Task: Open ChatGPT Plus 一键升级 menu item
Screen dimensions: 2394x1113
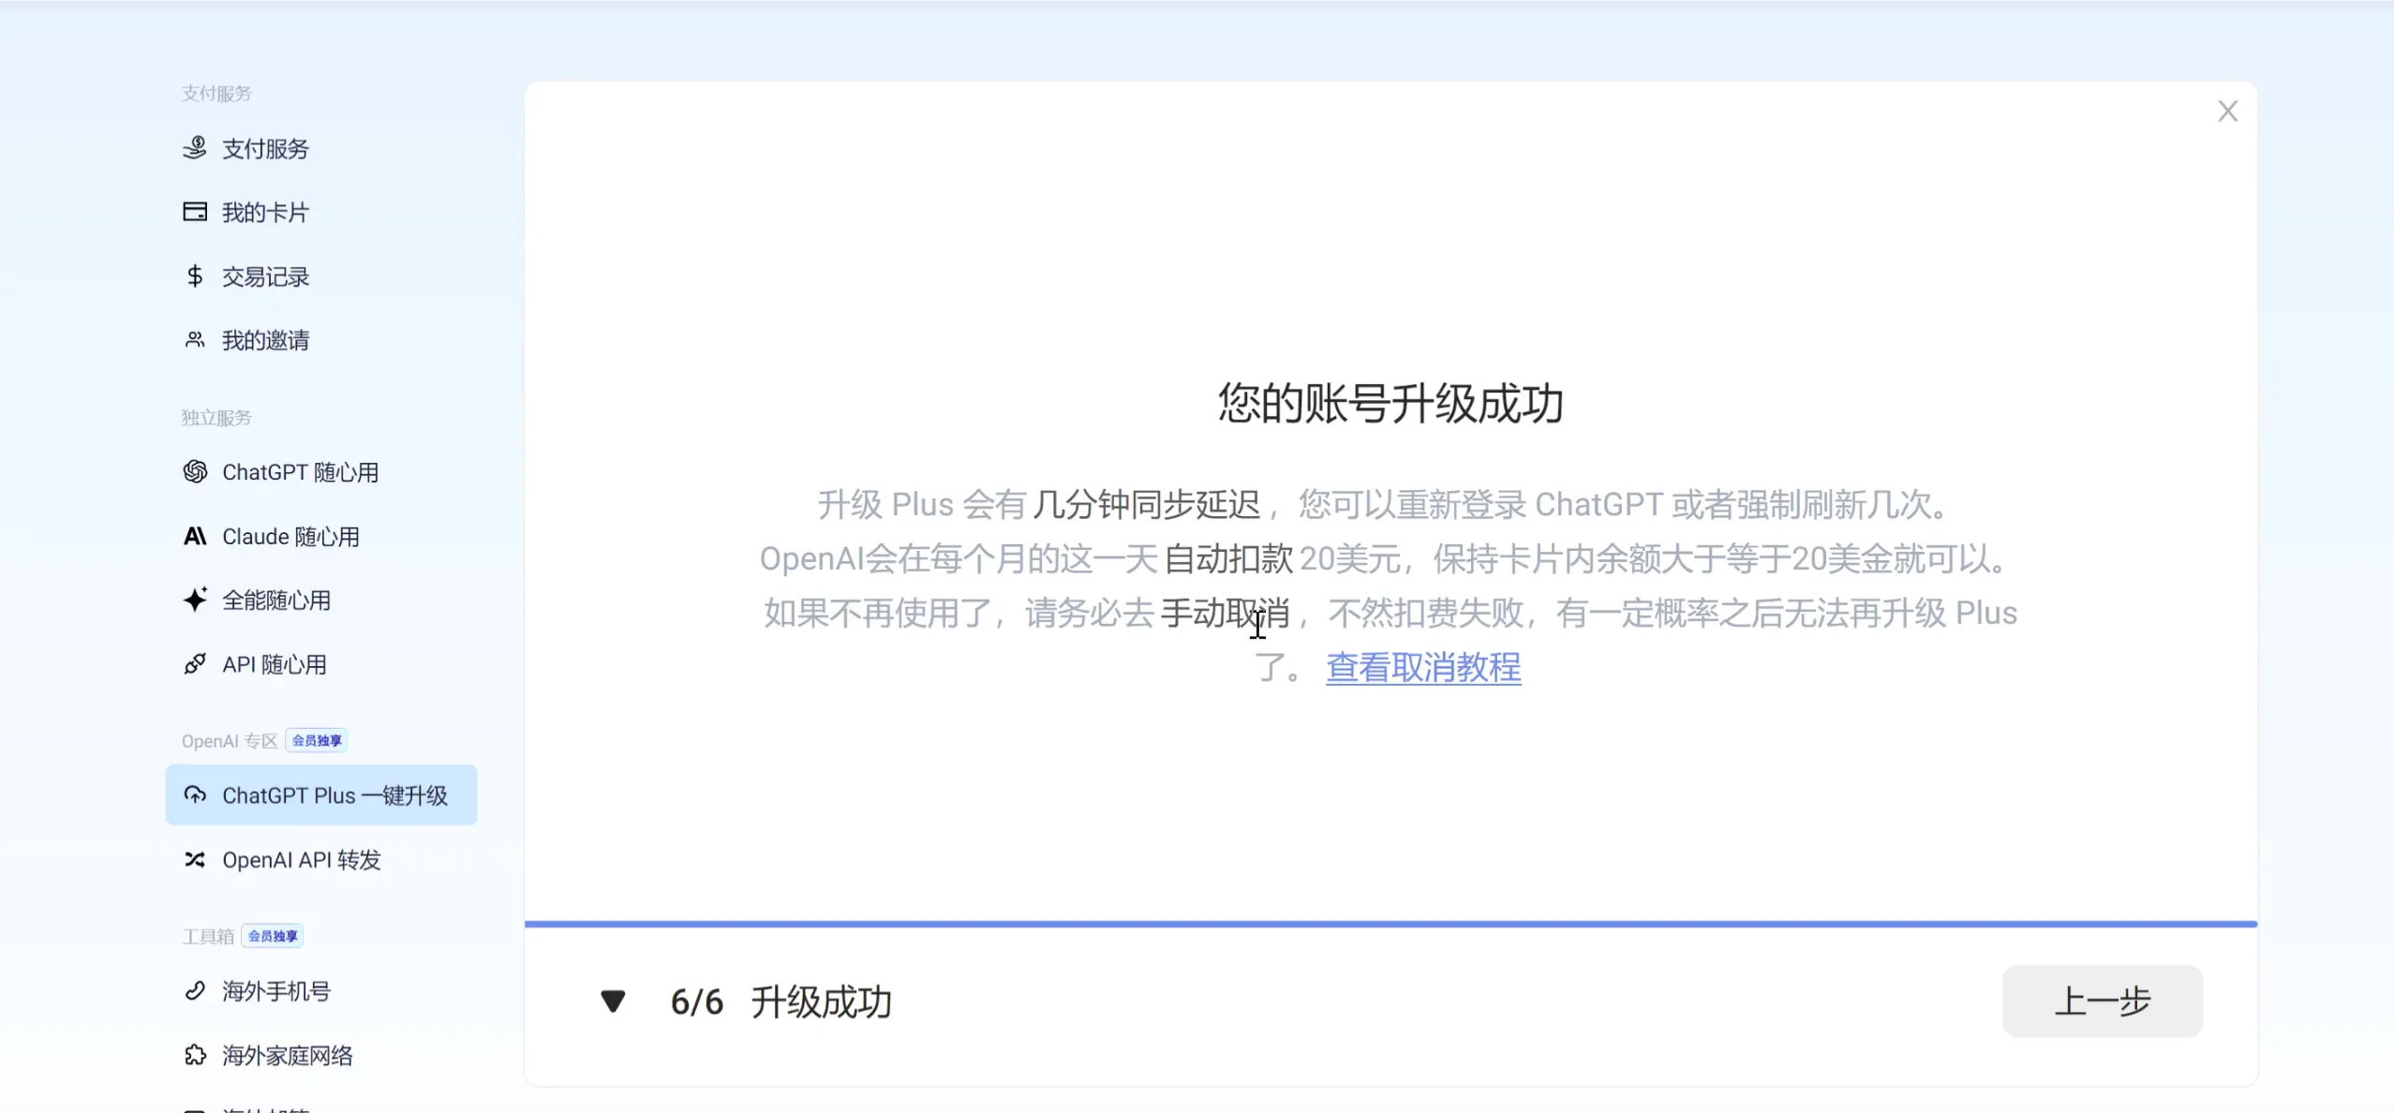Action: [320, 795]
